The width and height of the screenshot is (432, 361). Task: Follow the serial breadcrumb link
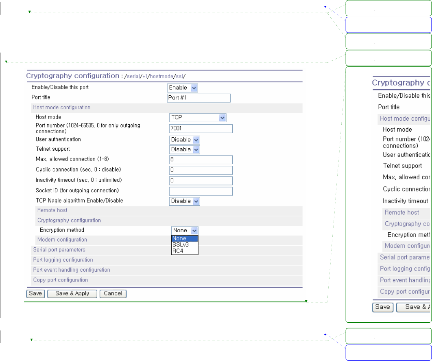(133, 77)
